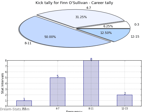This screenshot has width=149, height=112.
Task: Click the Frequency axis label
Action: click(x=74, y=111)
